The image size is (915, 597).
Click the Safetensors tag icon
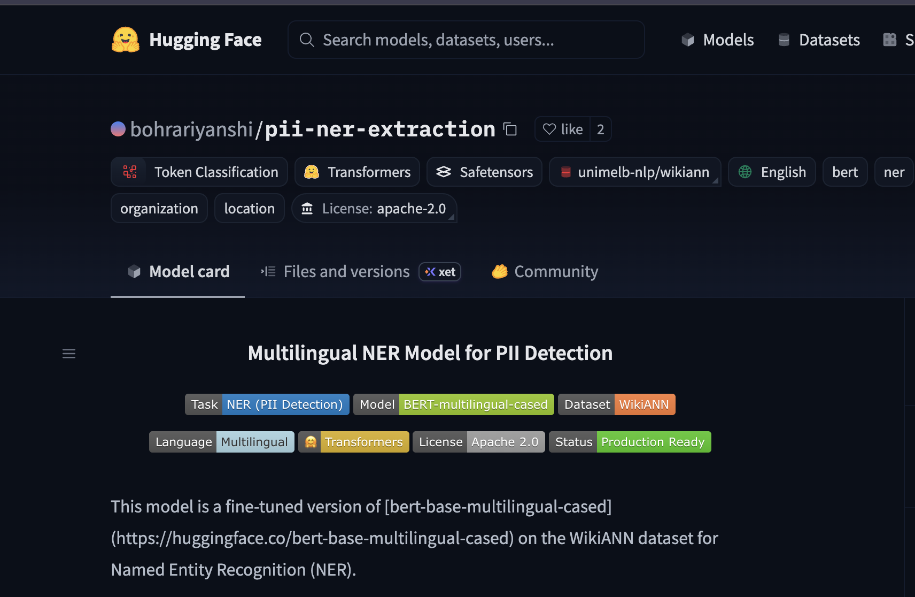coord(444,172)
